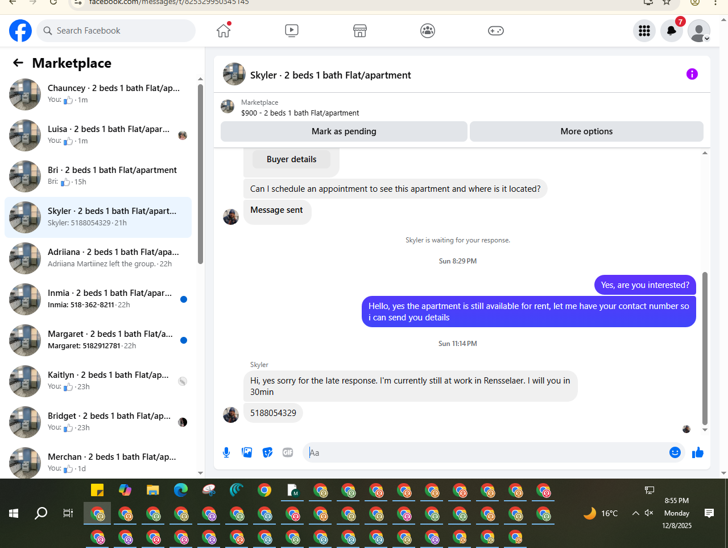This screenshot has width=728, height=548.
Task: Click the Buyer details button
Action: (291, 159)
